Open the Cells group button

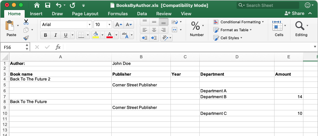coord(279,29)
